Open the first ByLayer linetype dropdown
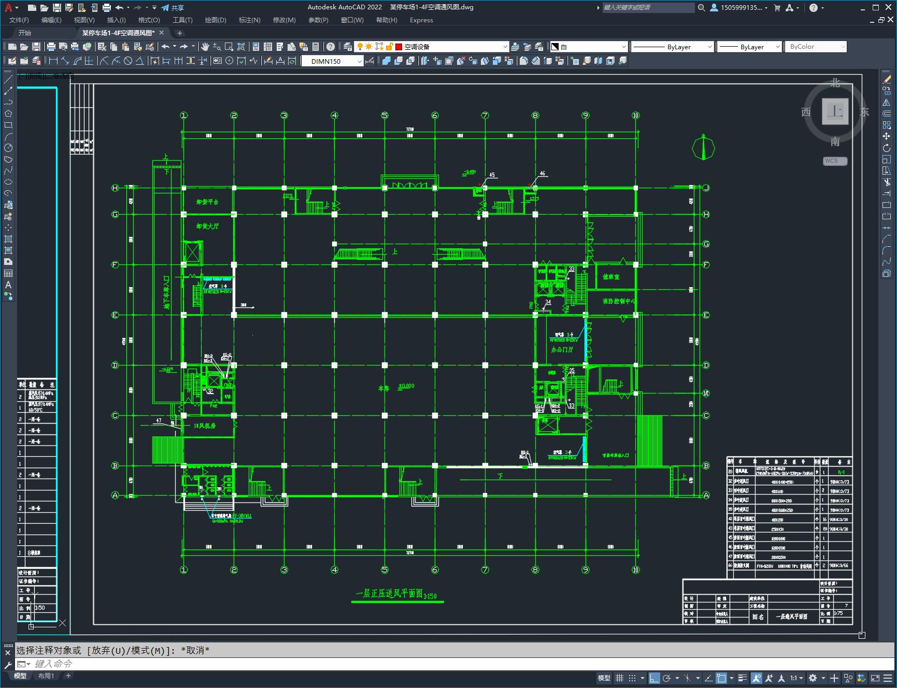This screenshot has width=897, height=688. coord(672,47)
